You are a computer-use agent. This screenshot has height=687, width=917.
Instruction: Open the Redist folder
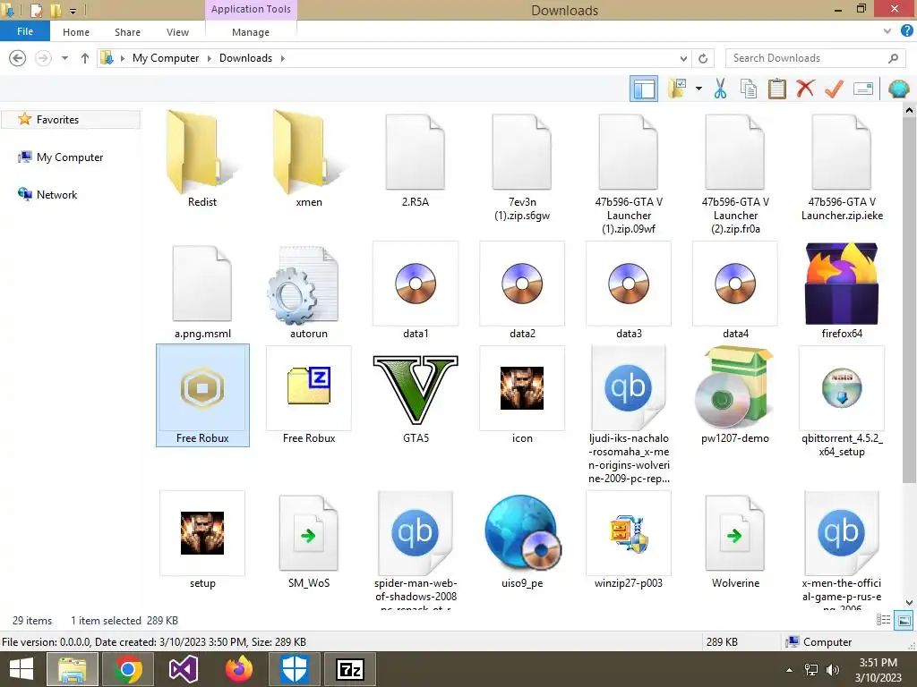201,159
